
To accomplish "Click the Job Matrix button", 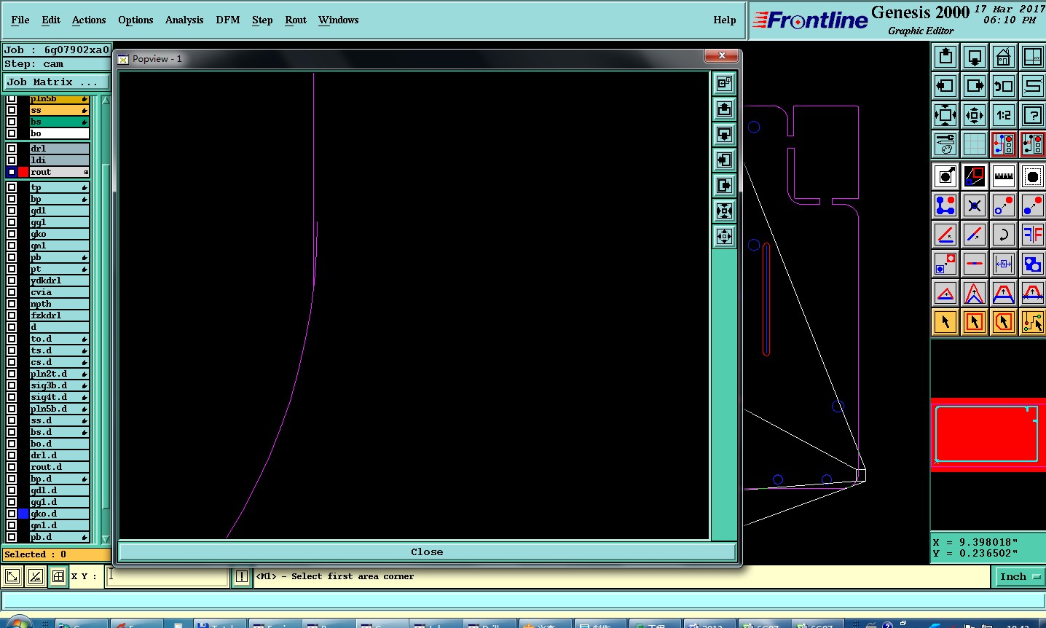I will (56, 82).
